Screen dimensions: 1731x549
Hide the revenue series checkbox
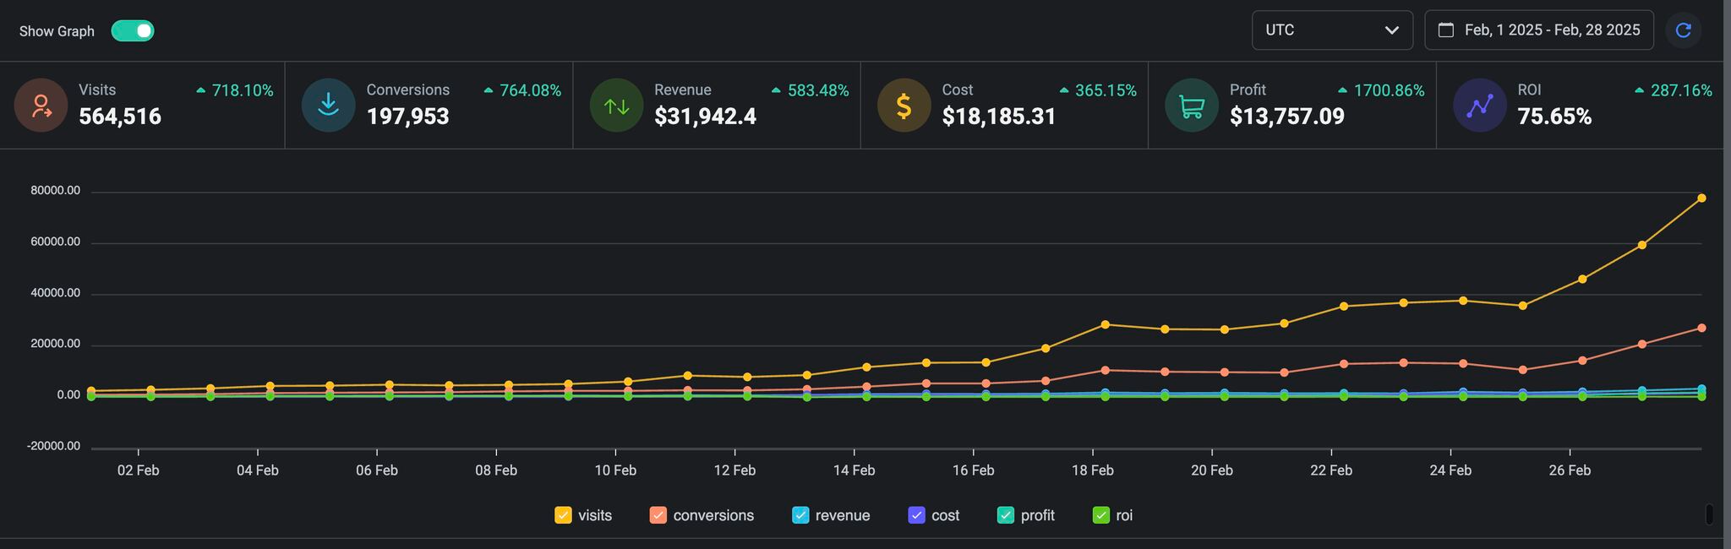(x=800, y=515)
